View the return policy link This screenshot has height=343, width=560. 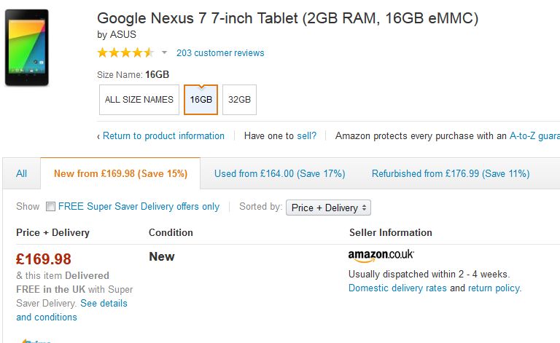[x=494, y=288]
